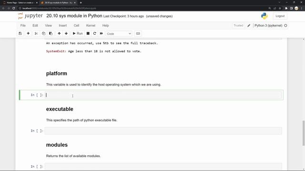Viewport: 305px width, 171px height.
Task: Restart kernel and run all cells icon
Action: (x=102, y=34)
